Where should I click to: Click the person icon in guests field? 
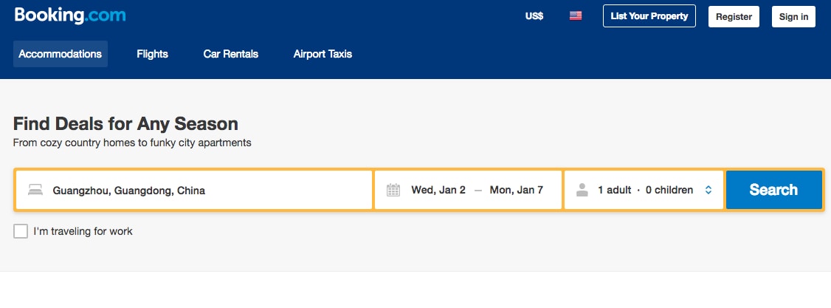point(582,191)
